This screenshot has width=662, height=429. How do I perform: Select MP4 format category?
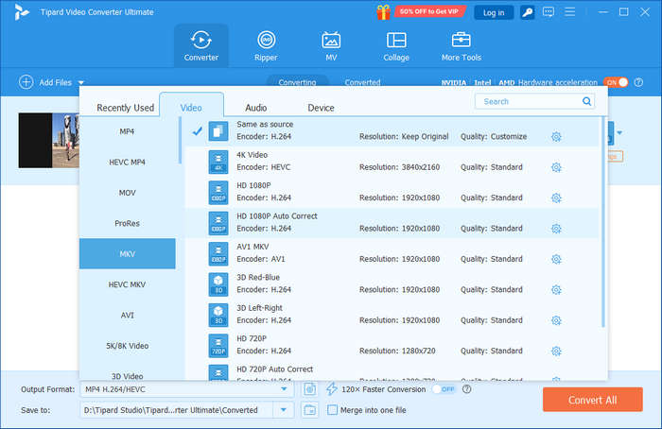click(127, 131)
